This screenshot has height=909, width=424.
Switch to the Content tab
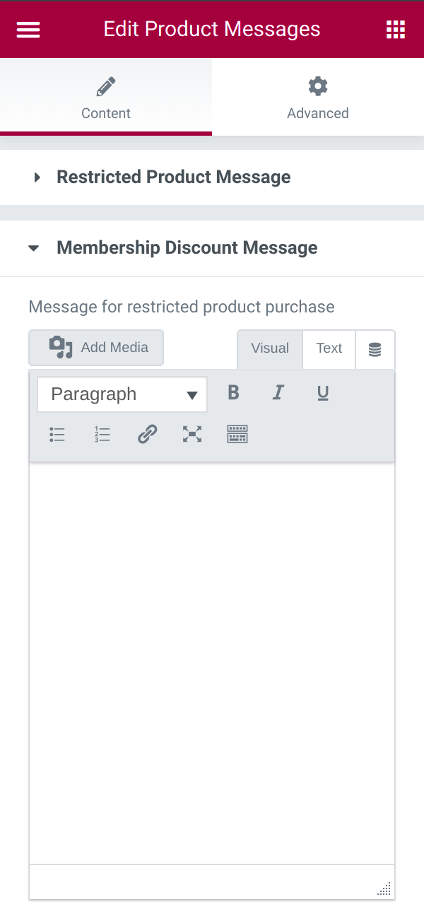106,97
